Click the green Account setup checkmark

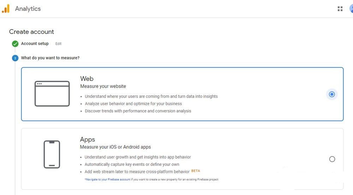[15, 44]
